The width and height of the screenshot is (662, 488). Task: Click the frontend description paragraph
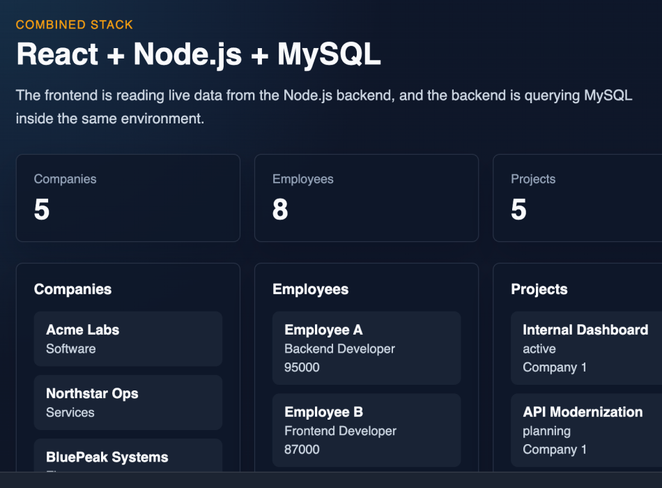click(x=324, y=107)
